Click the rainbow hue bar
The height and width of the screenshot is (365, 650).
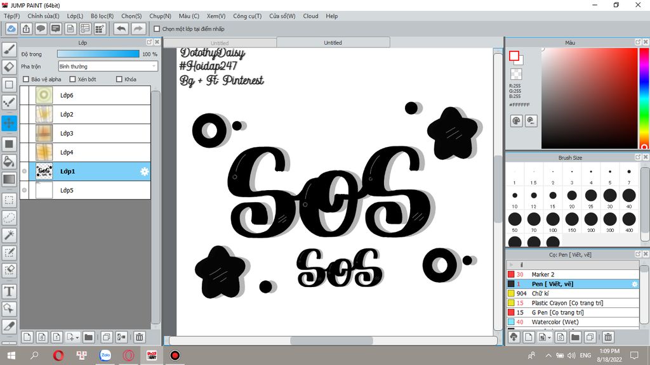644,98
